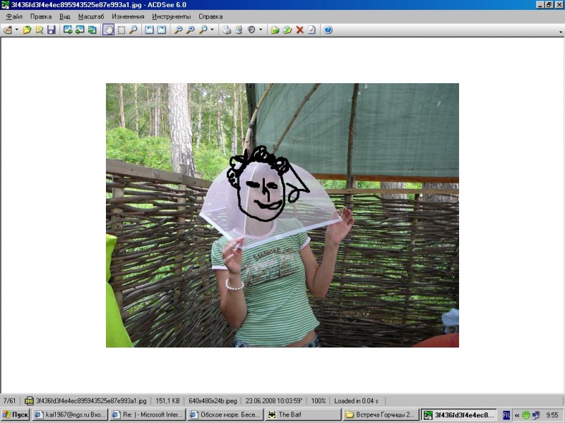This screenshot has width=565, height=423.
Task: Open the dropdown arrow next to print icons
Action: (x=261, y=30)
